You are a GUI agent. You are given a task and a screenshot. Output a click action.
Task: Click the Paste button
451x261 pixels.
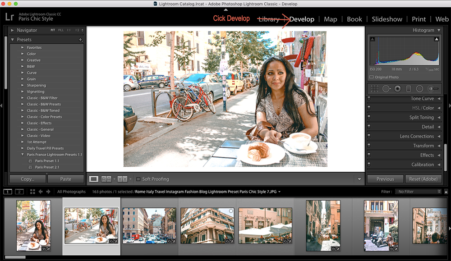(x=65, y=179)
